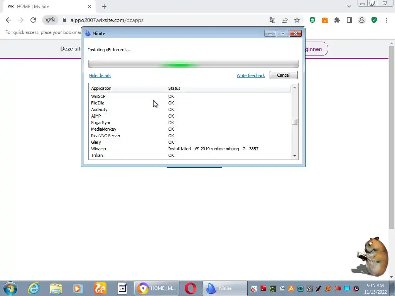
Task: Select the RealVNC Server row
Action: (190, 136)
